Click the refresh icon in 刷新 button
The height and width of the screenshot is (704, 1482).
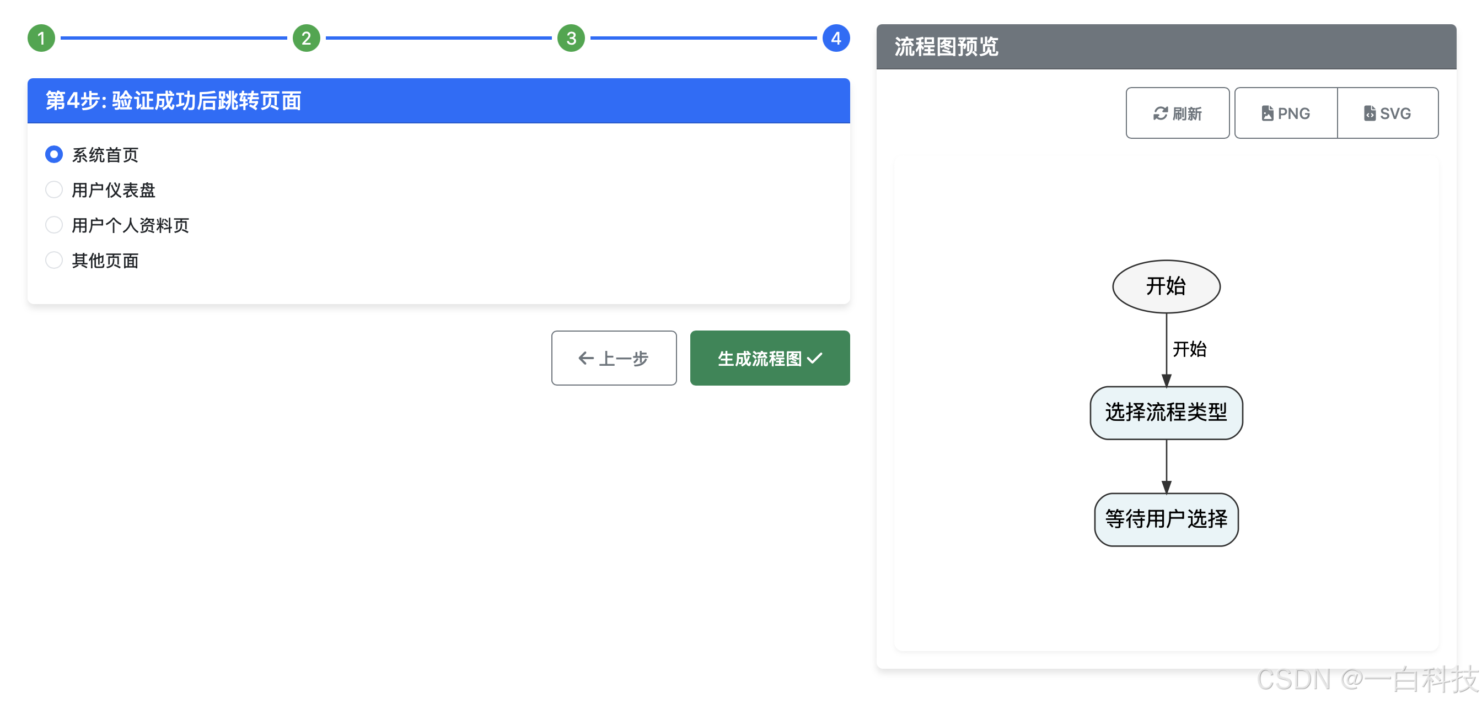click(x=1160, y=113)
